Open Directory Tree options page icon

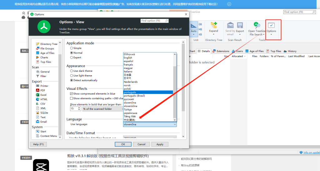click(37, 44)
